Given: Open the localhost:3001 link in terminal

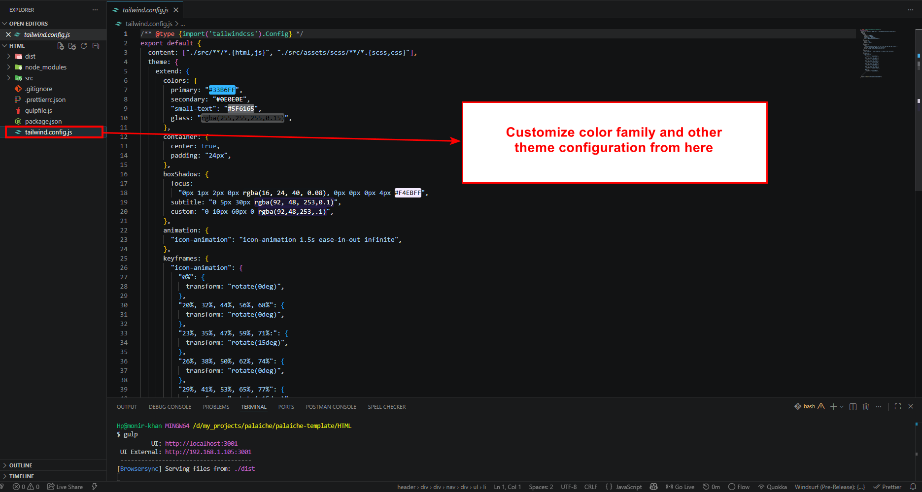Looking at the screenshot, I should click(201, 443).
